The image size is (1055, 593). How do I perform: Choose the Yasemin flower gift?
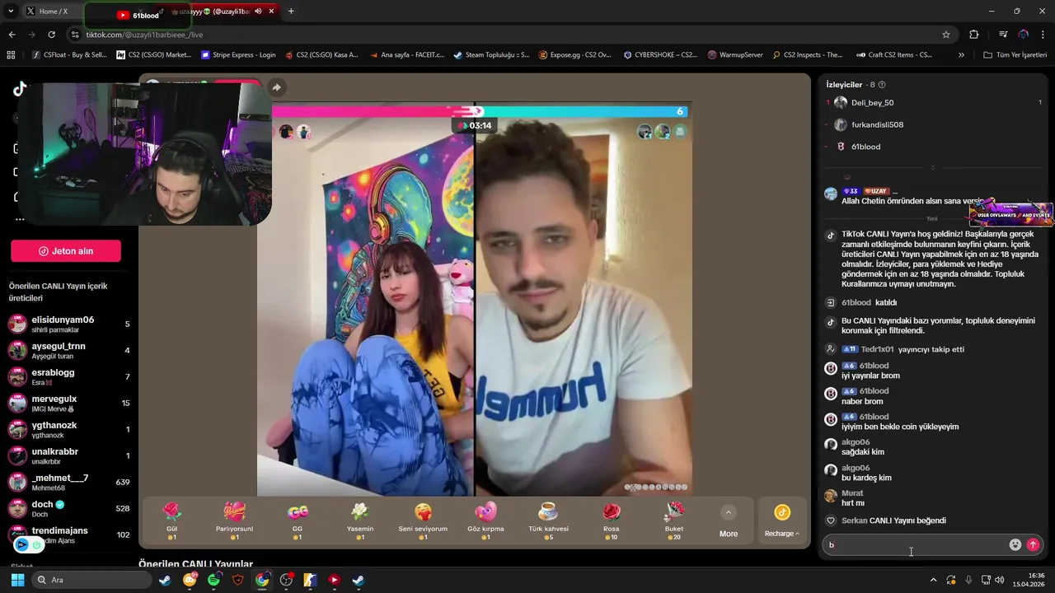point(360,521)
